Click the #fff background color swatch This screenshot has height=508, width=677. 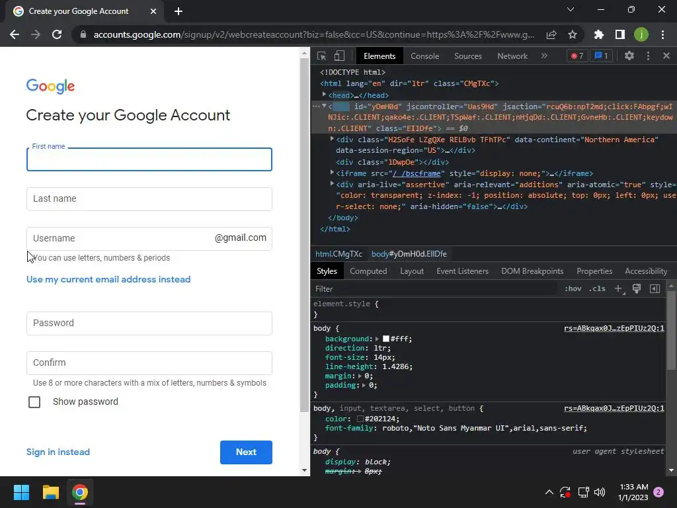click(386, 339)
